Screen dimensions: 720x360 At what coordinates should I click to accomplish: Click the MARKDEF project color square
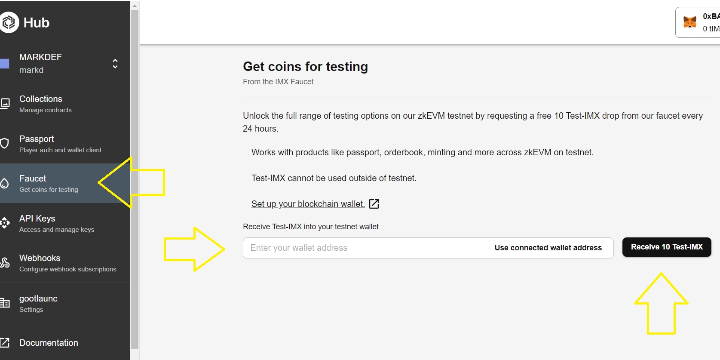4,64
